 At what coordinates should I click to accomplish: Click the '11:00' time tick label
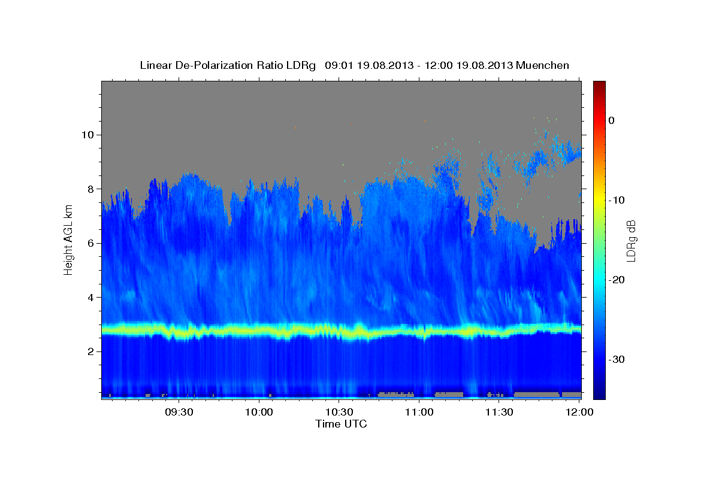419,412
